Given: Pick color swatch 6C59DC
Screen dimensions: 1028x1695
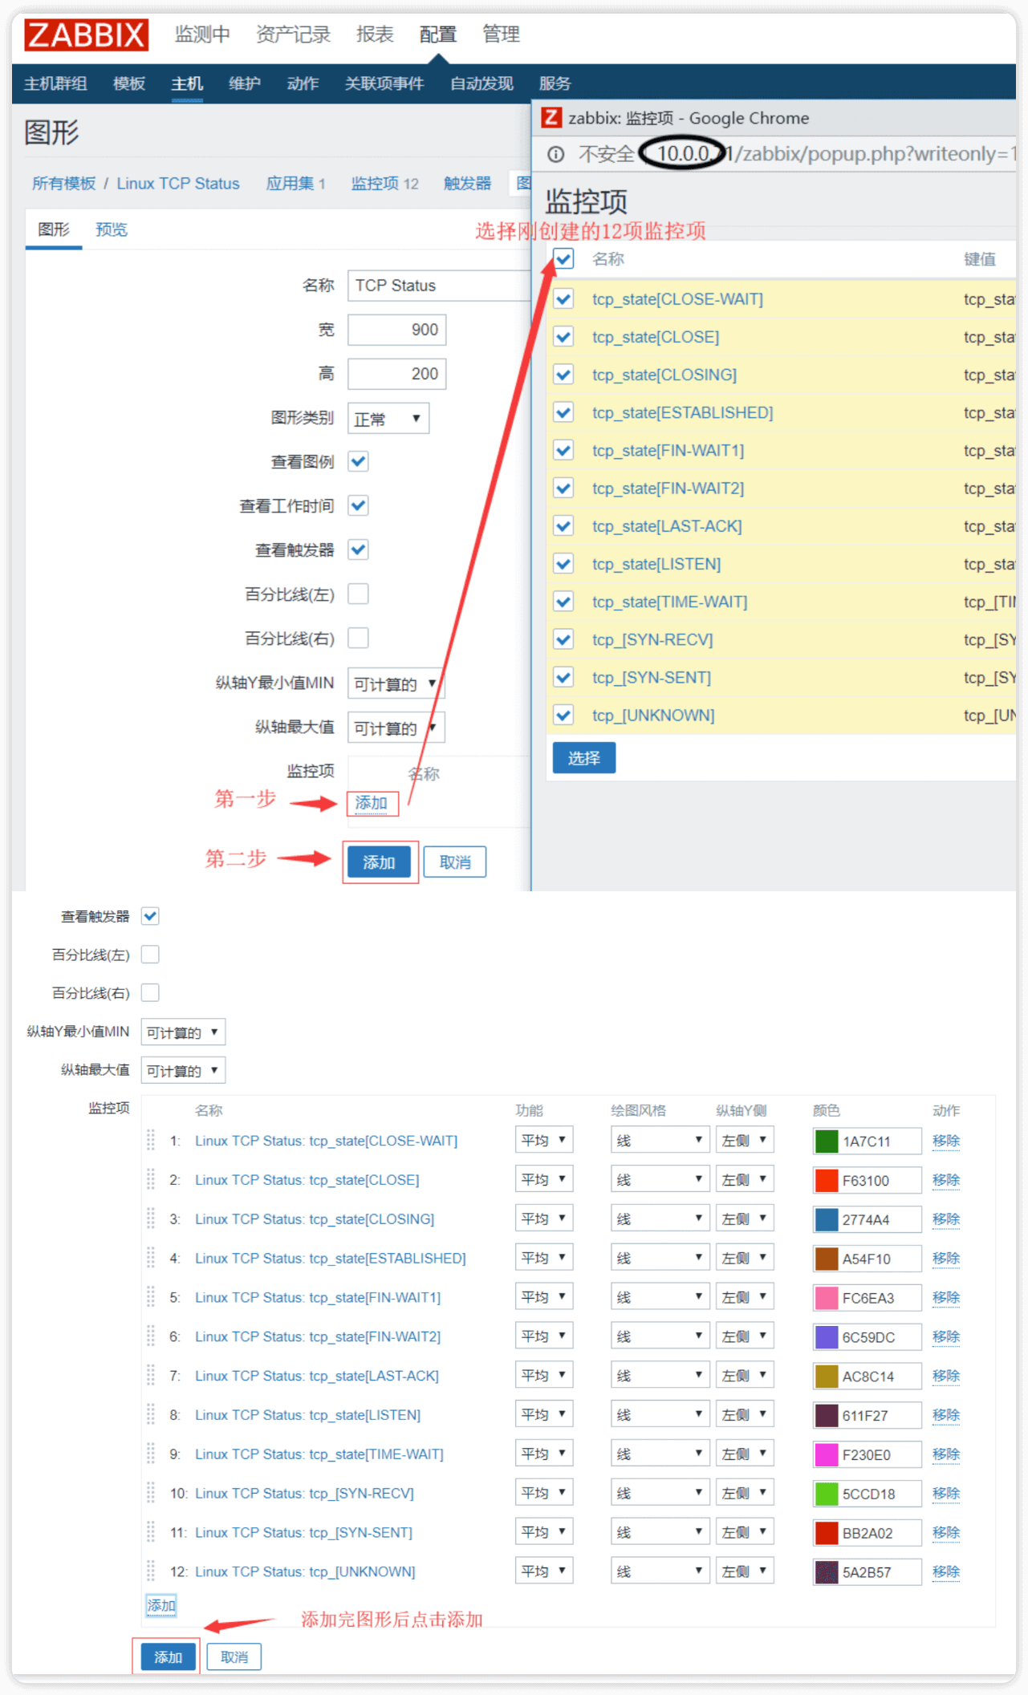Looking at the screenshot, I should coord(826,1337).
